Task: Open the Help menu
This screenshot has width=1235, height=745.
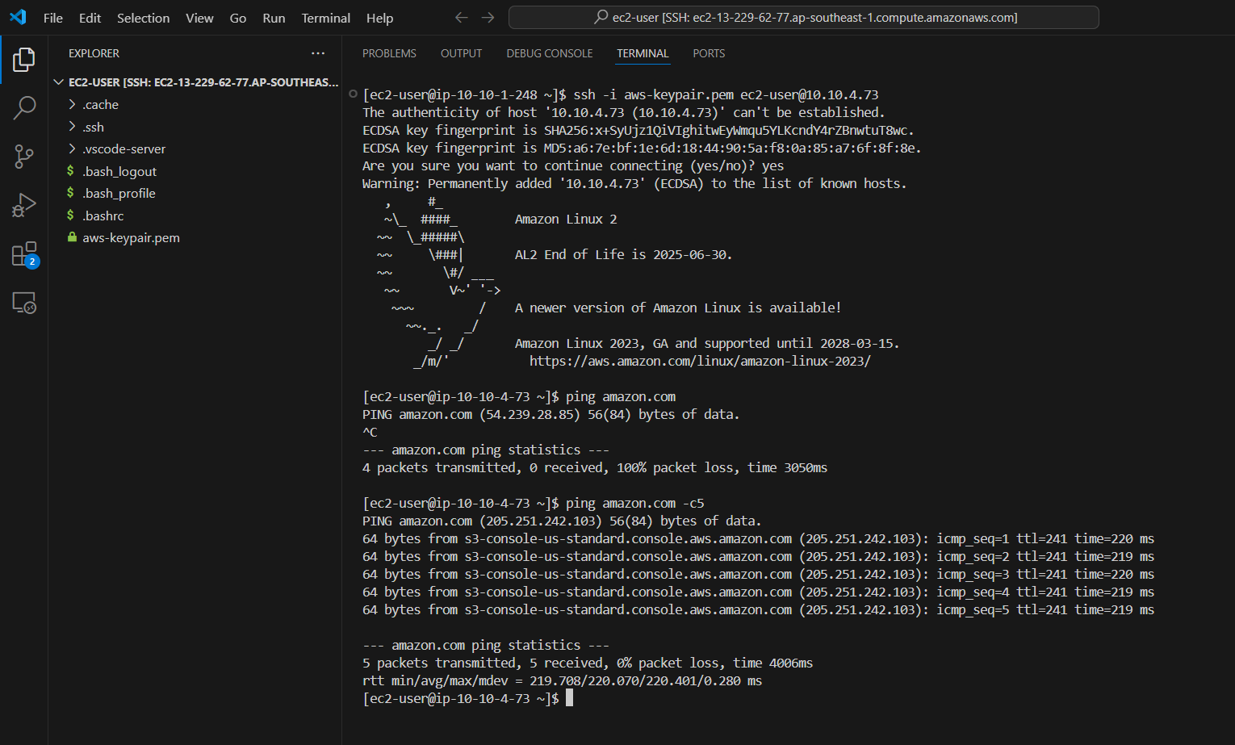Action: pos(379,18)
